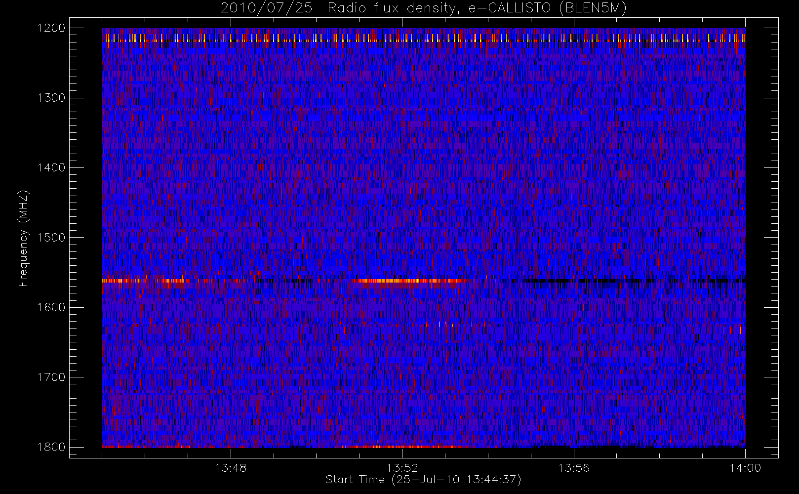This screenshot has height=494, width=799.
Task: Click the 'Start Time (25-Jul-10 13:44:37)' label
Action: click(423, 480)
